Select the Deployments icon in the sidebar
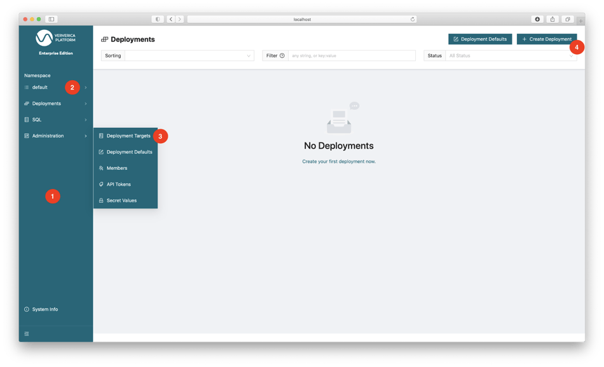604x367 pixels. [26, 103]
